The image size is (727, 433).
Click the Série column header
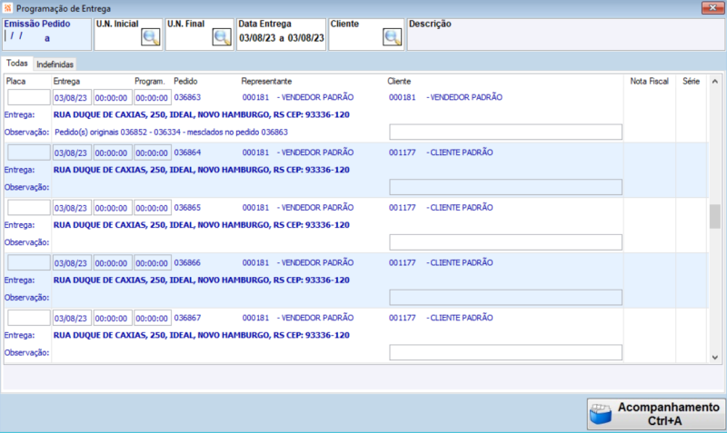click(691, 81)
